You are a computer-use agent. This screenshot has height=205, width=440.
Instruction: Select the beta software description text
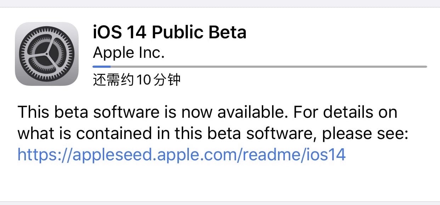(x=213, y=122)
